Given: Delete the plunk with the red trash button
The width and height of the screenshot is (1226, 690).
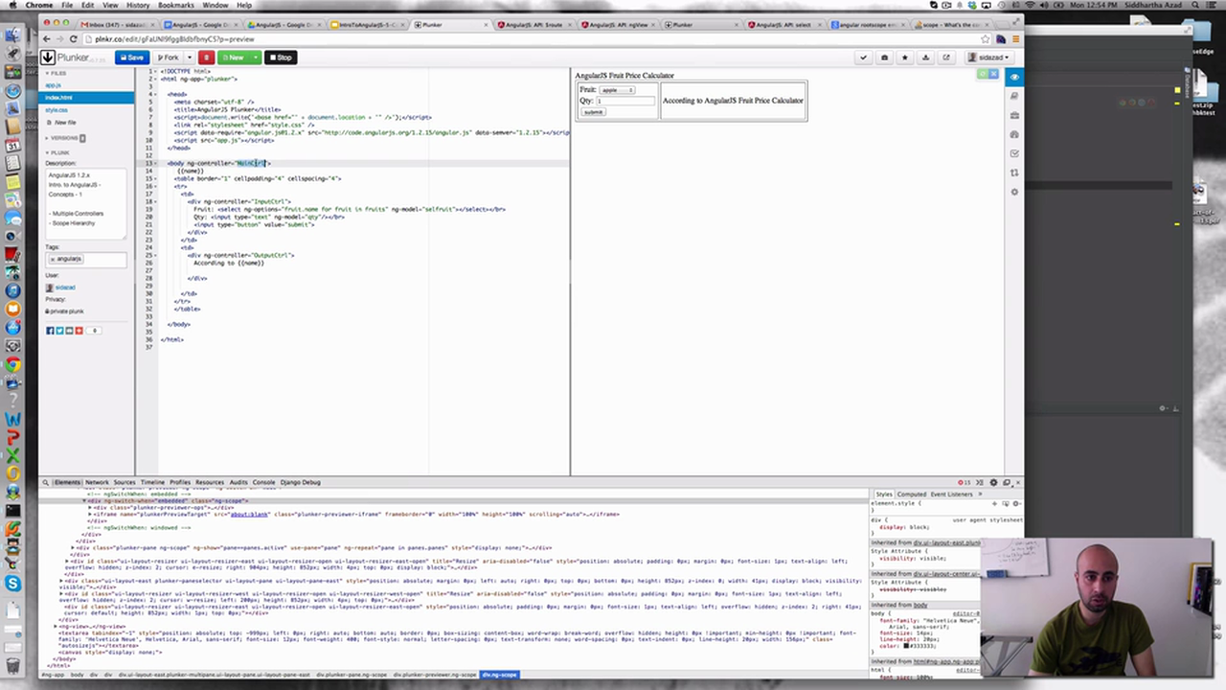Looking at the screenshot, I should (206, 57).
